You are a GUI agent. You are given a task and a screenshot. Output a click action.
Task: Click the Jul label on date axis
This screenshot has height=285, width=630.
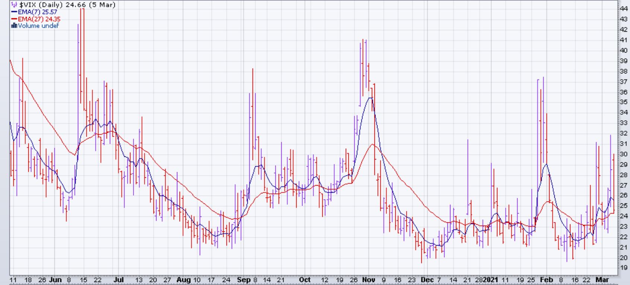[x=118, y=280]
